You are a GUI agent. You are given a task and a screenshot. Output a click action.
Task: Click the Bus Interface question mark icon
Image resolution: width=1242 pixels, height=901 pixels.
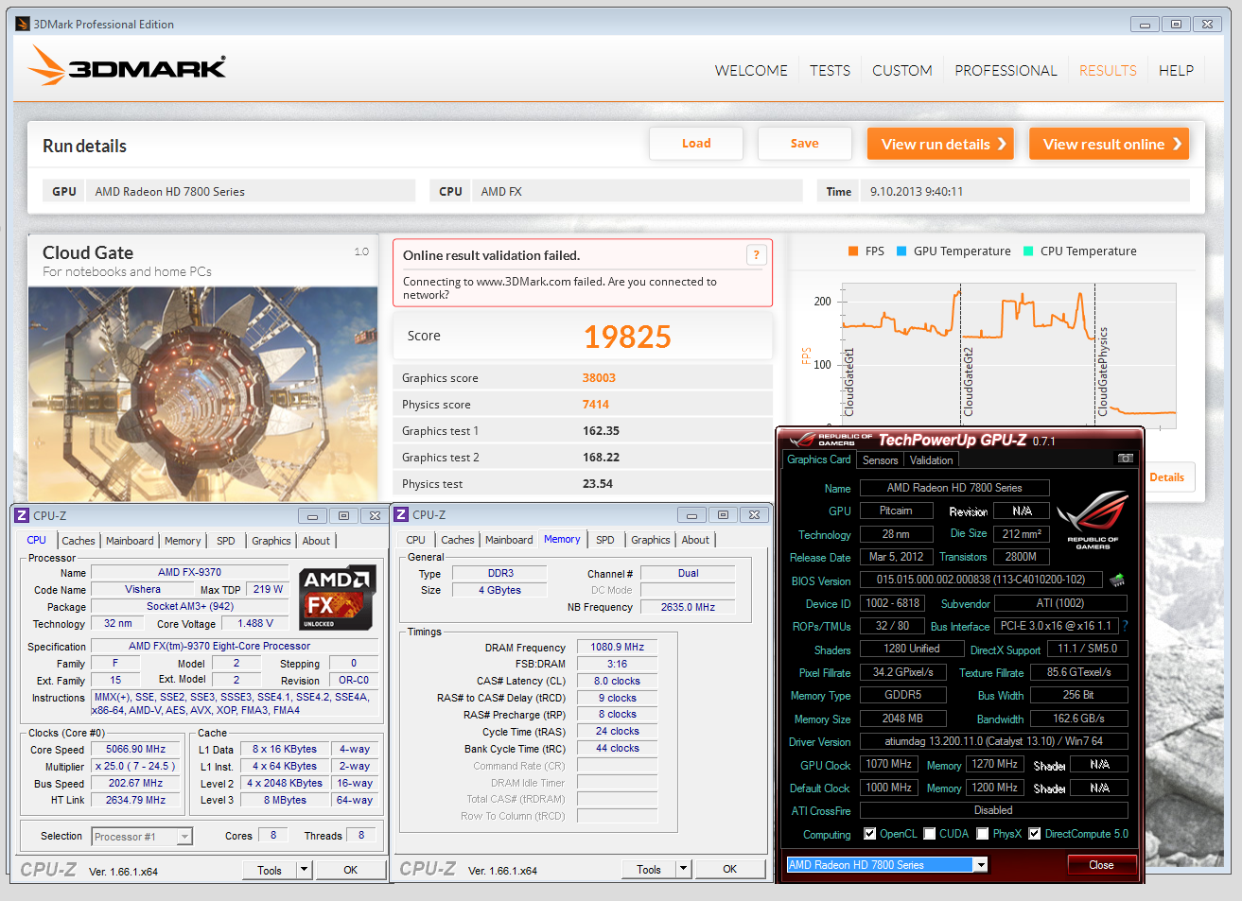(1125, 626)
